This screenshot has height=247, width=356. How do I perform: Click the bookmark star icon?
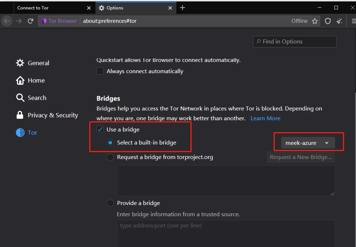315,21
